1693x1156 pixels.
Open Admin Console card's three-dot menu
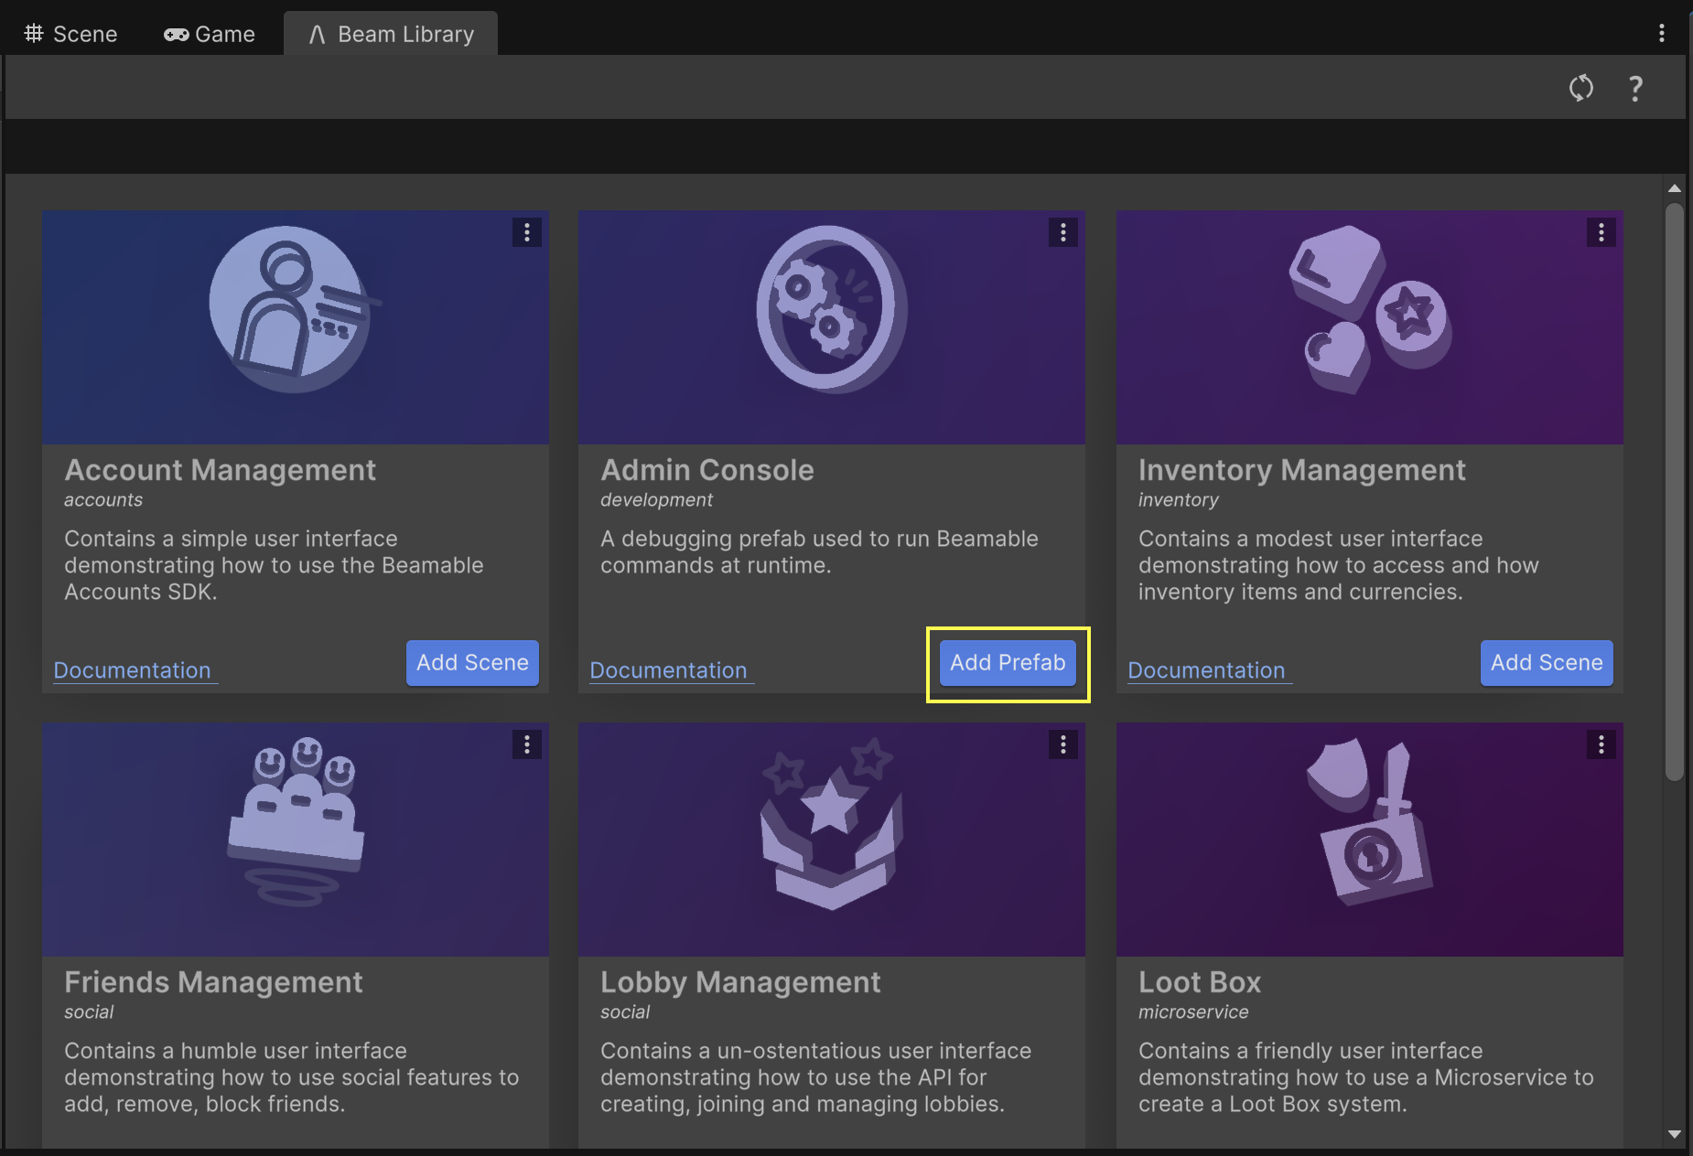click(x=1062, y=232)
